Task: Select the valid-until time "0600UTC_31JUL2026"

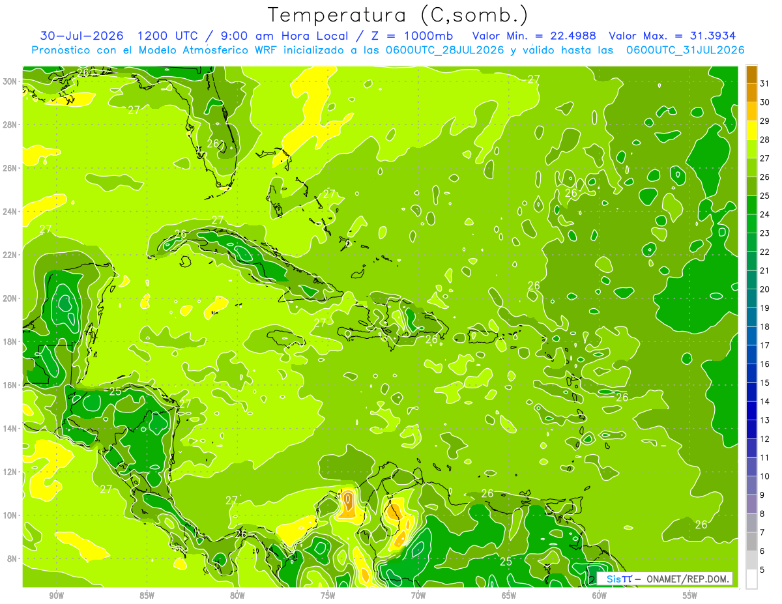Action: [x=686, y=50]
